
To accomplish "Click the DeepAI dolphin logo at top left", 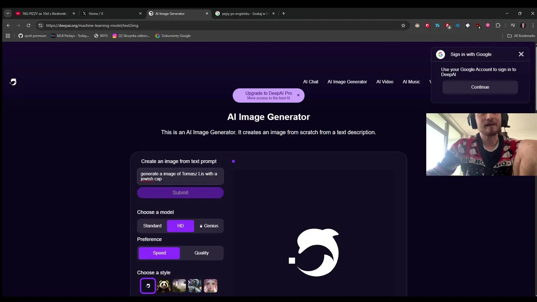I will [x=13, y=82].
